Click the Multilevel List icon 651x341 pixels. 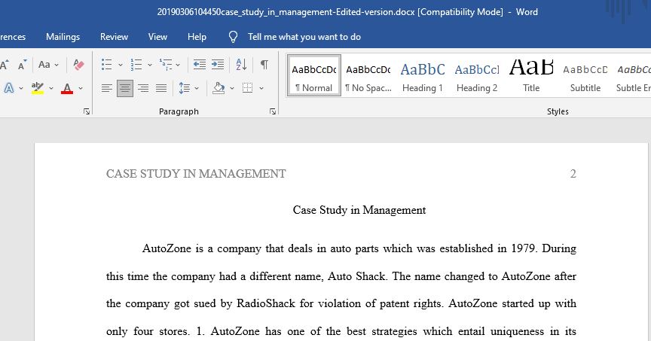pyautogui.click(x=166, y=65)
